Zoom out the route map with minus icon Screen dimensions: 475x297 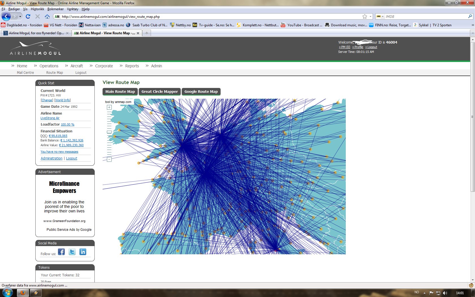109,159
